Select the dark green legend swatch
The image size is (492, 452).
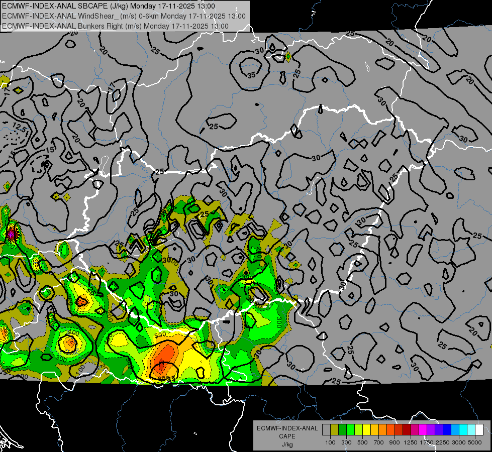coord(342,430)
